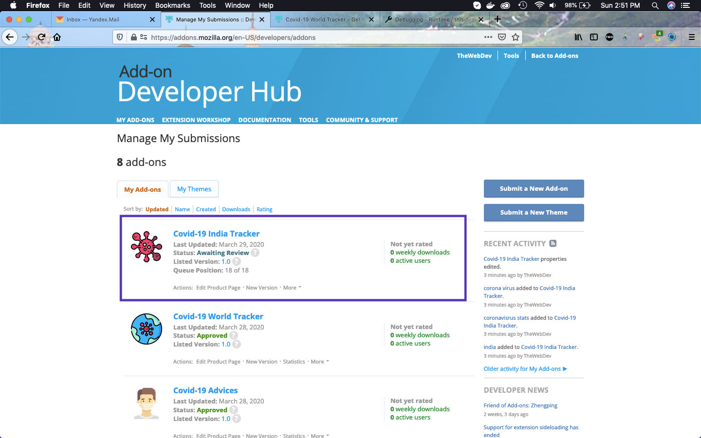This screenshot has width=701, height=438.
Task: Show tracking protection shield info
Action: pyautogui.click(x=120, y=37)
